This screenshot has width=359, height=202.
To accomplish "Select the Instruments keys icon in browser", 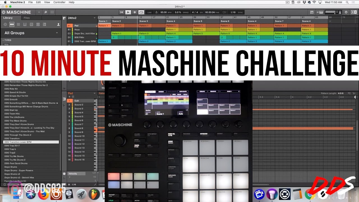I will 25,24.
